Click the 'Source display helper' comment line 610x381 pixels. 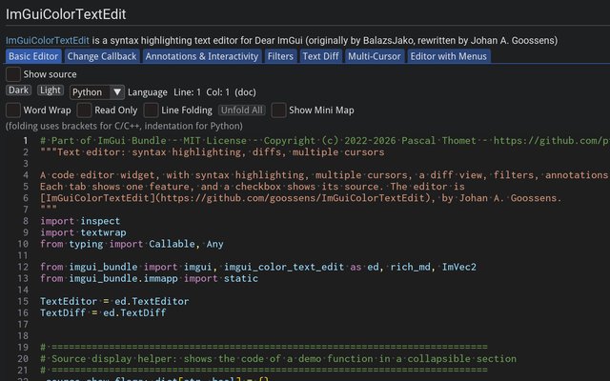278,359
